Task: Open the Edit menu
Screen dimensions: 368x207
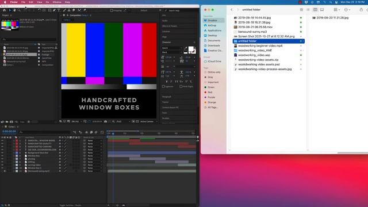Action: pyautogui.click(x=31, y=2)
